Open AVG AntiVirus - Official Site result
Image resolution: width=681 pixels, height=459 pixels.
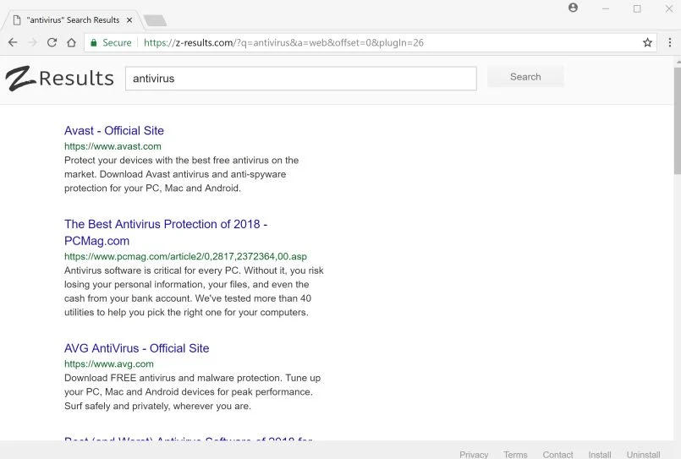tap(137, 348)
